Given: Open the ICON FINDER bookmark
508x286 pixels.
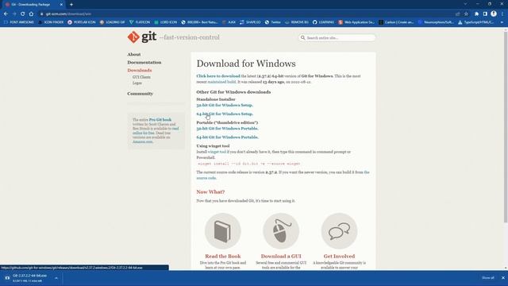Looking at the screenshot, I should [51, 22].
